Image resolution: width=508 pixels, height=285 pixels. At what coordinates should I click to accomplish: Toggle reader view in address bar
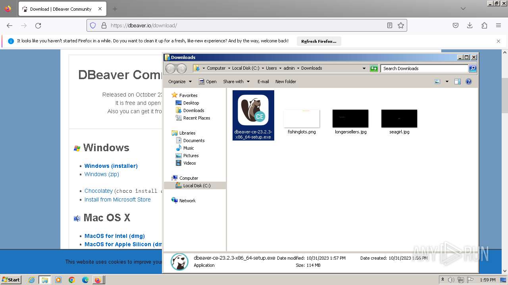click(390, 25)
